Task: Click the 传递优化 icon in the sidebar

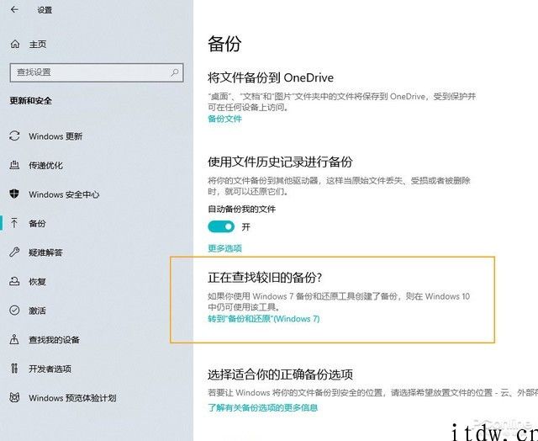Action: click(x=14, y=166)
